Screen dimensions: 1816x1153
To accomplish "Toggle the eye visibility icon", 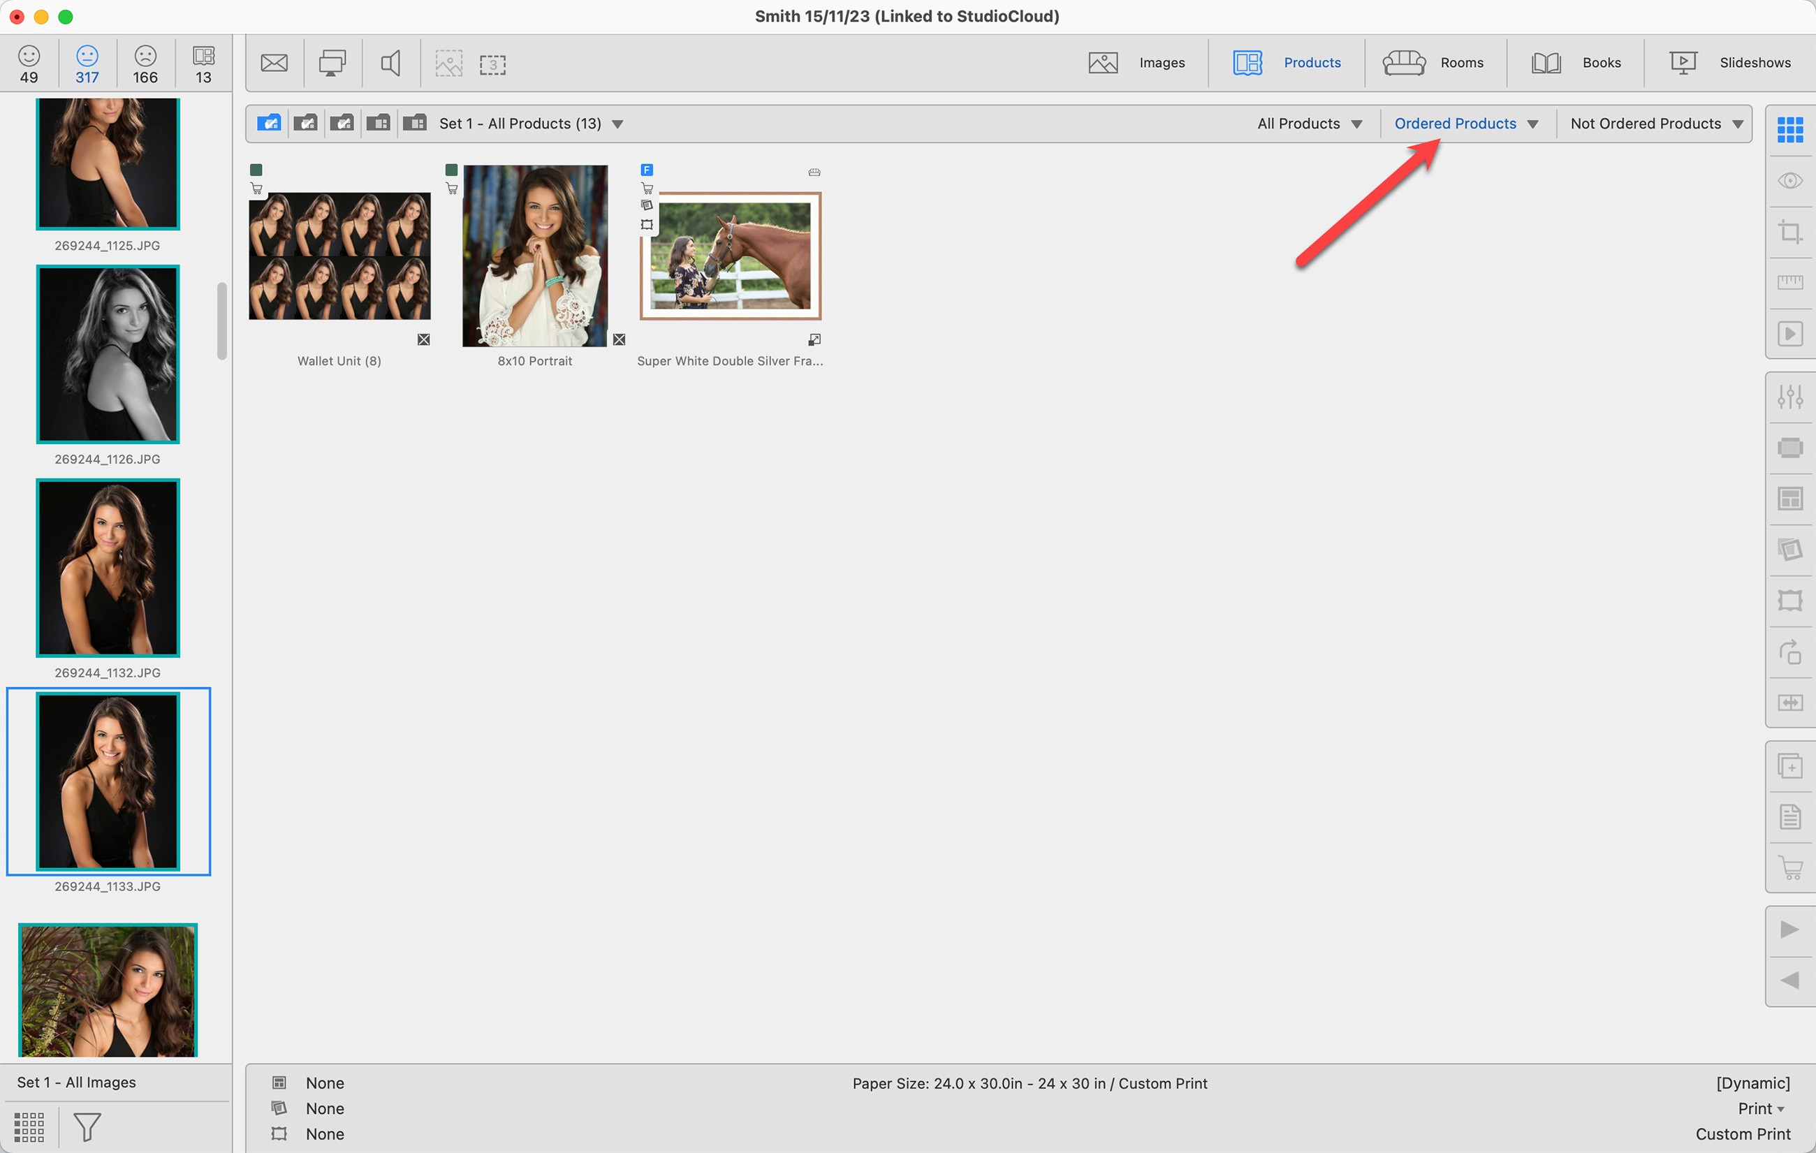I will point(1789,181).
